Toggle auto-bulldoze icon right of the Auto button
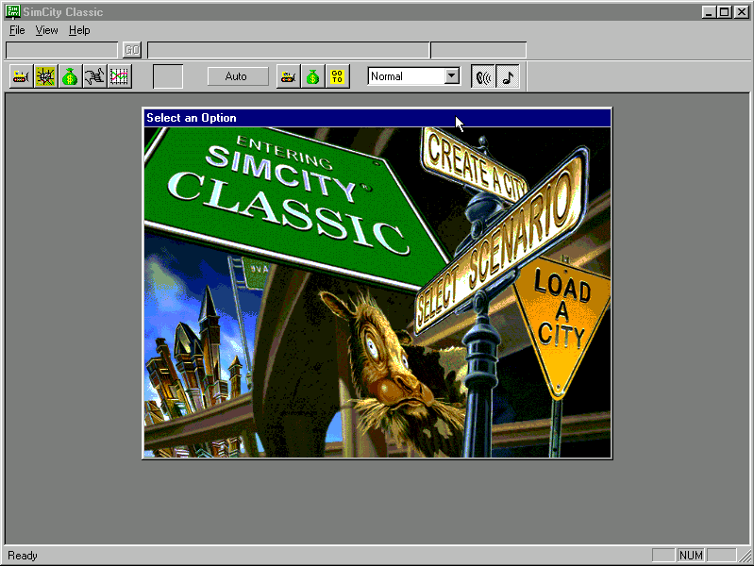754x566 pixels. click(288, 77)
